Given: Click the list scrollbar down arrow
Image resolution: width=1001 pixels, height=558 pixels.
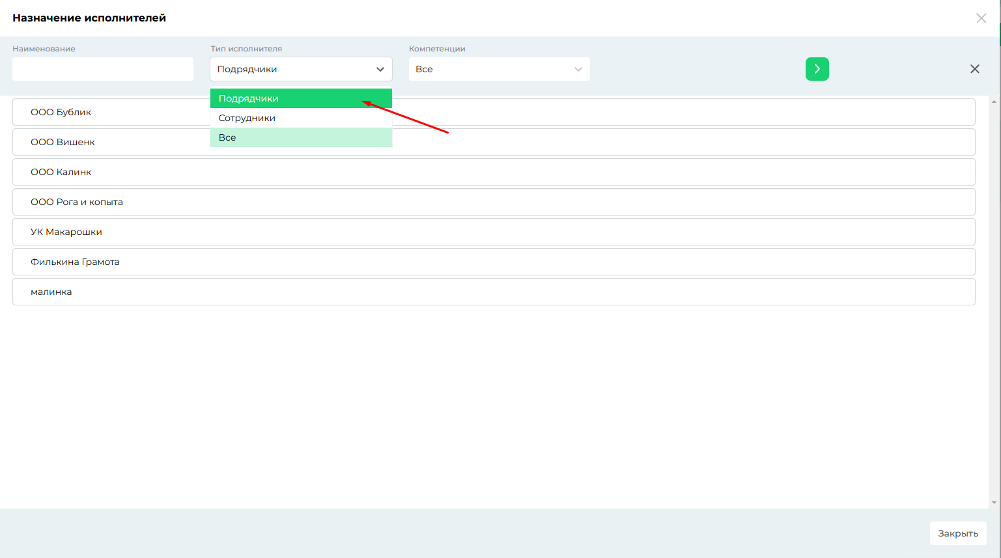Looking at the screenshot, I should point(994,503).
